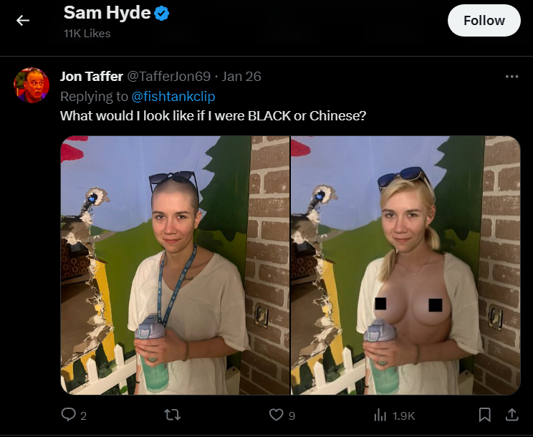This screenshot has height=437, width=533.
Task: Open the three-dot more options menu
Action: (x=512, y=77)
